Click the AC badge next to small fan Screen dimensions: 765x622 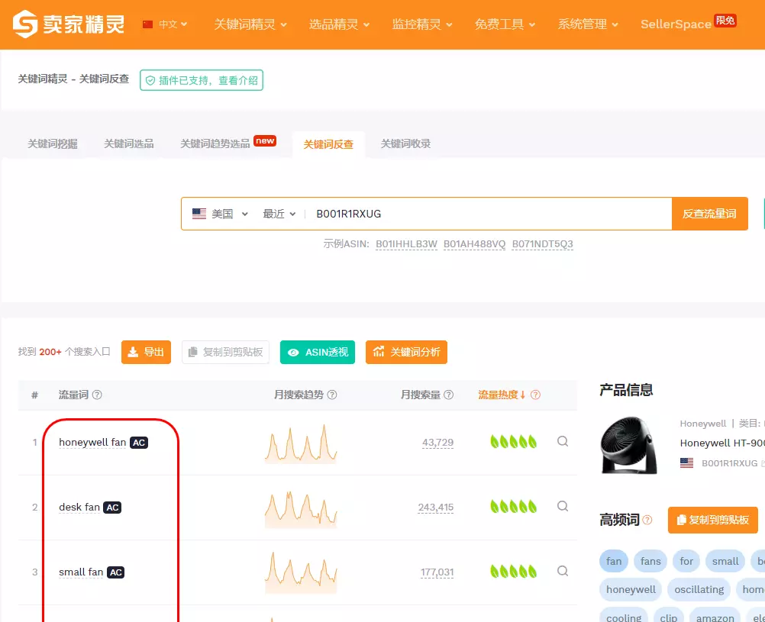click(x=115, y=572)
